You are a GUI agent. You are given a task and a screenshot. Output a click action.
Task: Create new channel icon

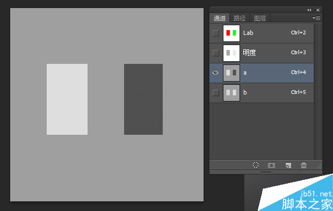[x=288, y=165]
